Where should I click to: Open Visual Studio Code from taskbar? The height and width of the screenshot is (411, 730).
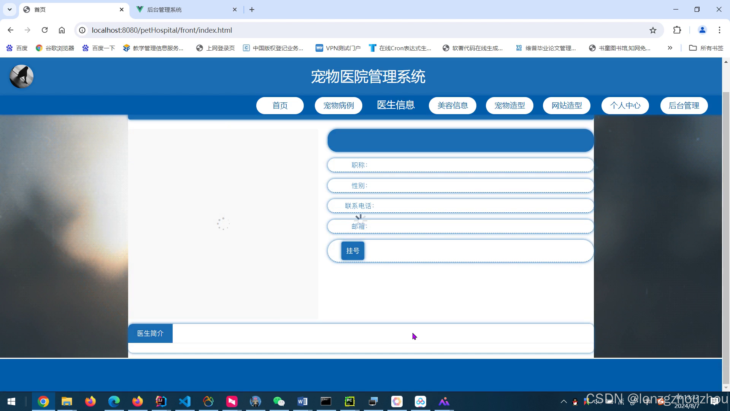[x=185, y=401]
